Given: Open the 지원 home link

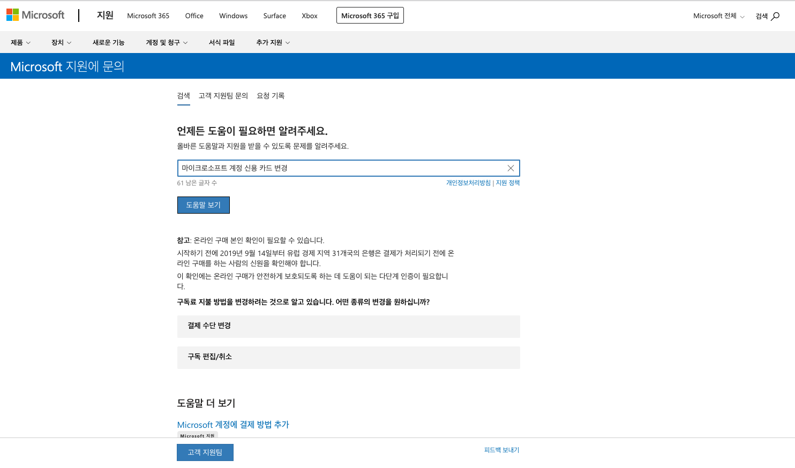Looking at the screenshot, I should click(105, 16).
